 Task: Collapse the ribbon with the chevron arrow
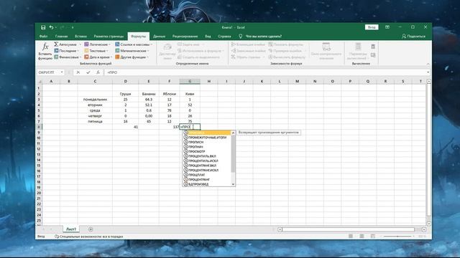click(428, 64)
